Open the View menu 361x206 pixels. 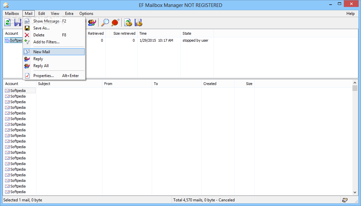[55, 14]
